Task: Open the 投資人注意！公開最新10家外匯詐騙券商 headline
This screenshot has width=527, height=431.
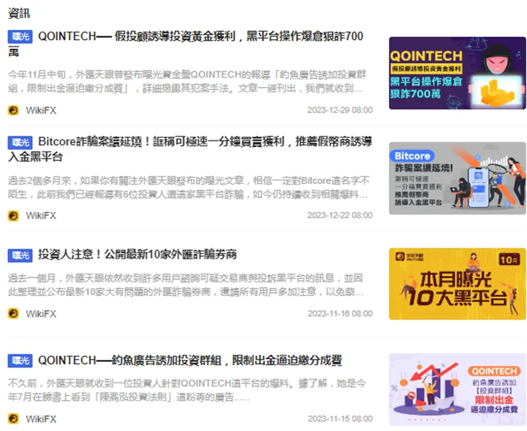Action: [x=138, y=255]
